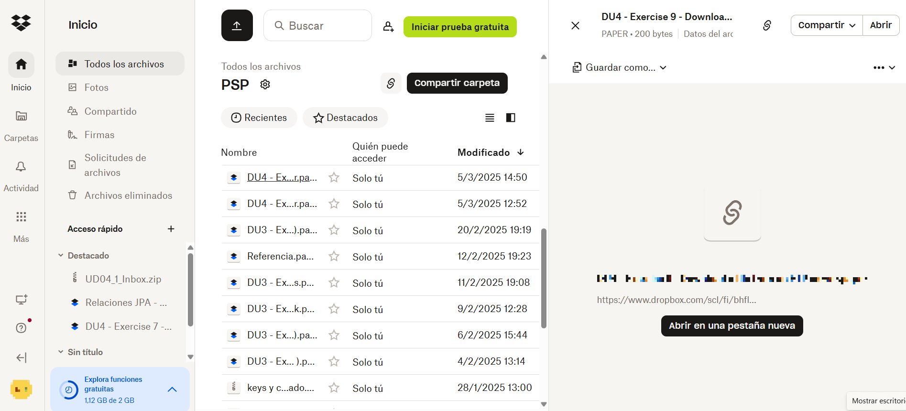Expand the Guardar como... dropdown
Screen dimensions: 906x411
click(620, 68)
